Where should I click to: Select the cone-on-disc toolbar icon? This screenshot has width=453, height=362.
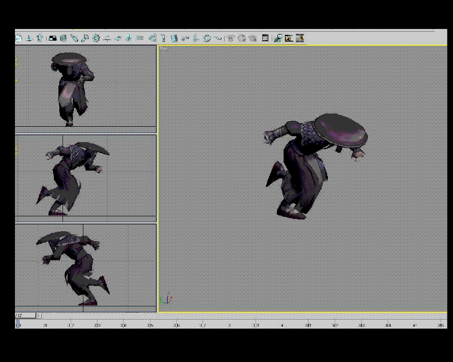click(29, 38)
